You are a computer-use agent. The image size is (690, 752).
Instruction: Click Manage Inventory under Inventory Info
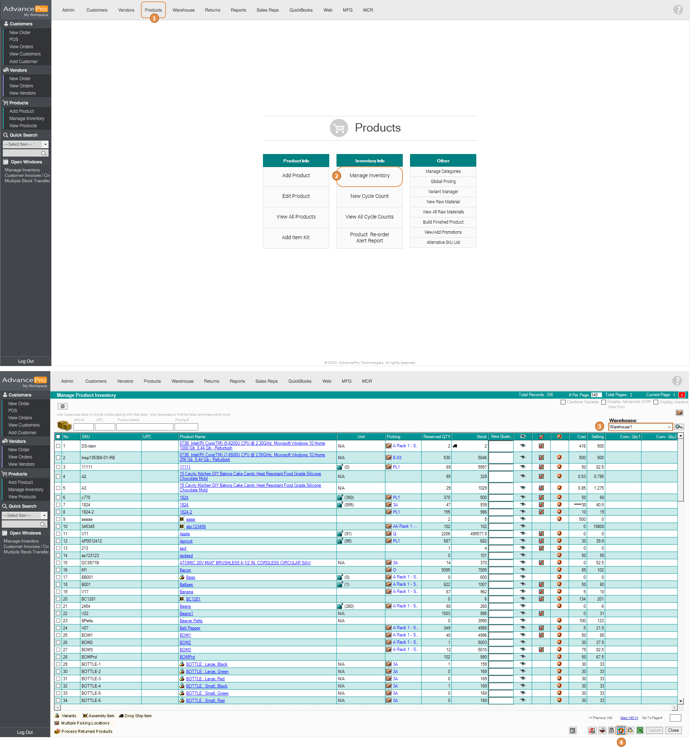click(x=369, y=175)
